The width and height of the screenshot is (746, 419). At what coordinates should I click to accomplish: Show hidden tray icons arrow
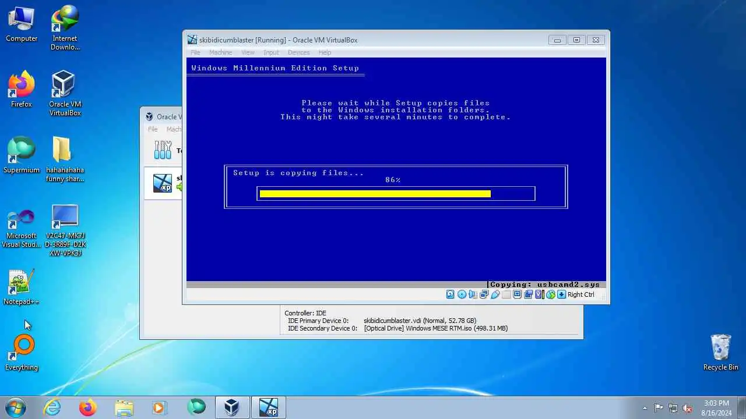click(x=645, y=408)
